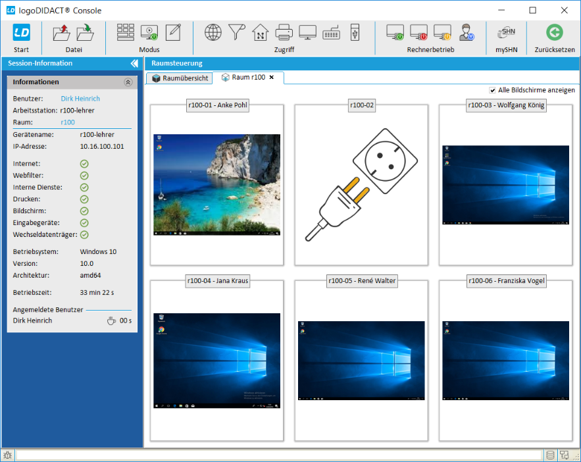Select the disconnected r100-02 computer
This screenshot has width=581, height=462.
tap(361, 185)
